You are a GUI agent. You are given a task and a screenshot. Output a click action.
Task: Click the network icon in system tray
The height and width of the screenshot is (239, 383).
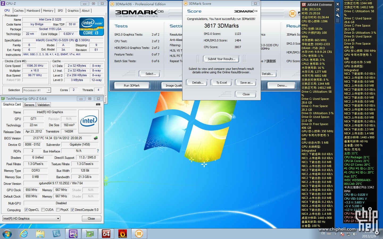(x=348, y=234)
